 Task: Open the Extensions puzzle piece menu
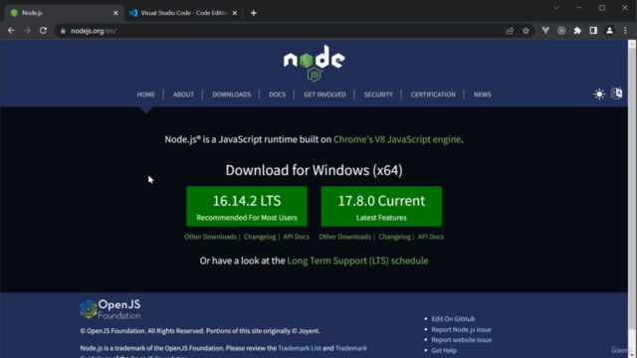click(x=577, y=31)
